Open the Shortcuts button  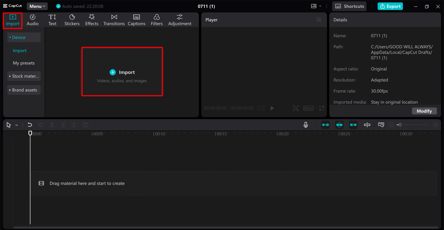349,6
